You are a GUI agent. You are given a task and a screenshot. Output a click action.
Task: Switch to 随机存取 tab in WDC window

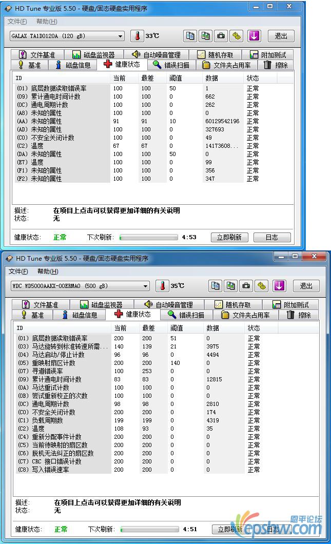233,305
